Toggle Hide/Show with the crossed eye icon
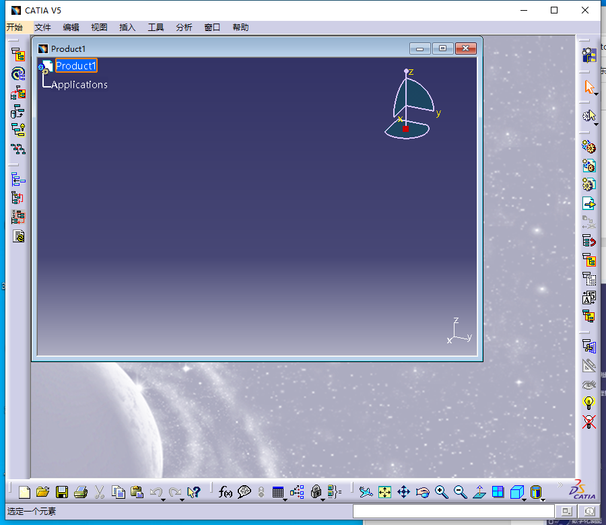 click(588, 385)
